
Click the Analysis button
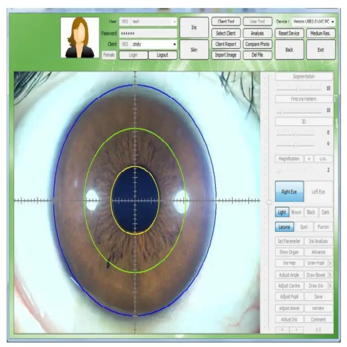click(257, 33)
